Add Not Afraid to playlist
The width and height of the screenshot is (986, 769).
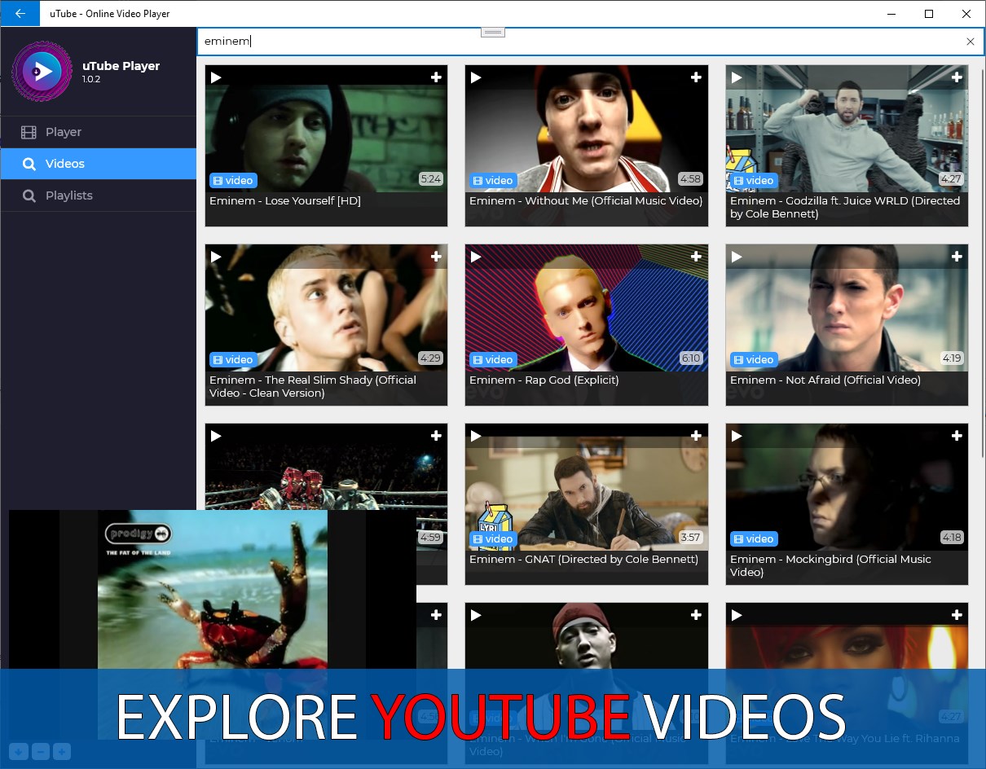(x=957, y=257)
